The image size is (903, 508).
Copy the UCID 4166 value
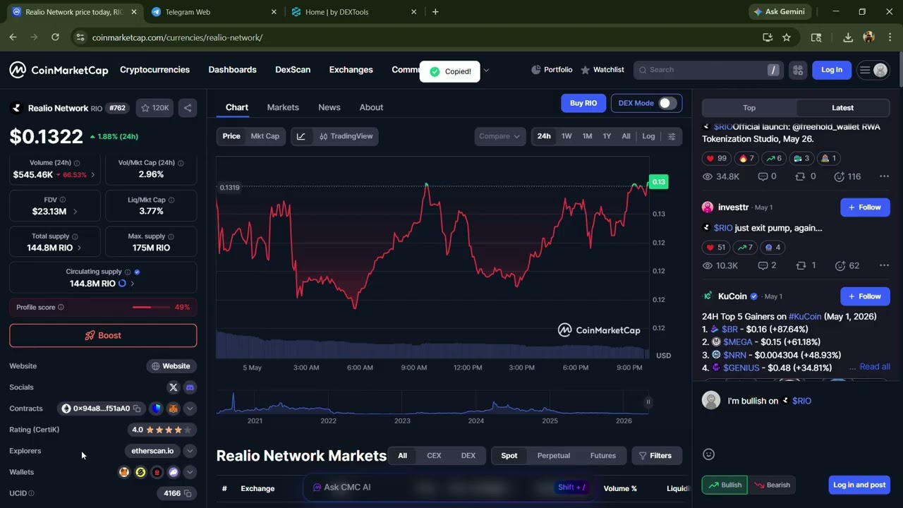(188, 493)
